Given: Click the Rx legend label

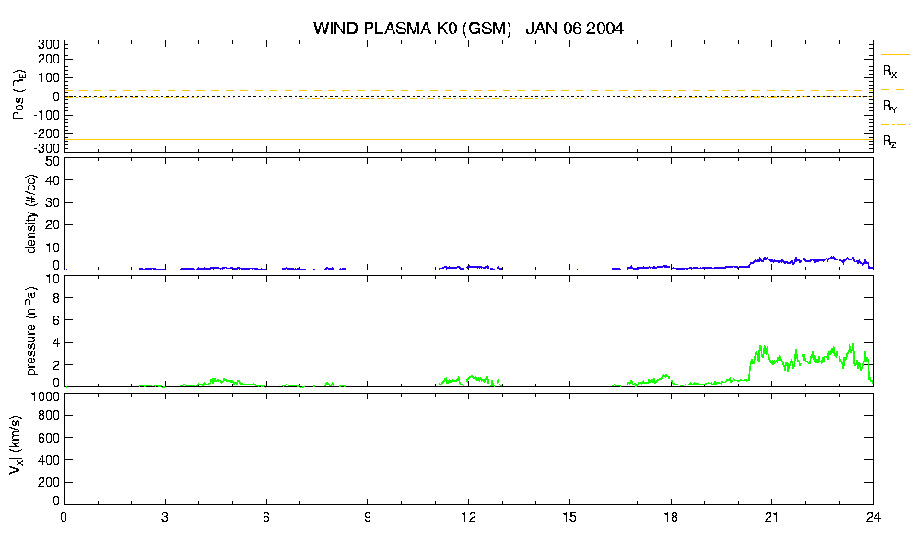Looking at the screenshot, I should coord(889,72).
